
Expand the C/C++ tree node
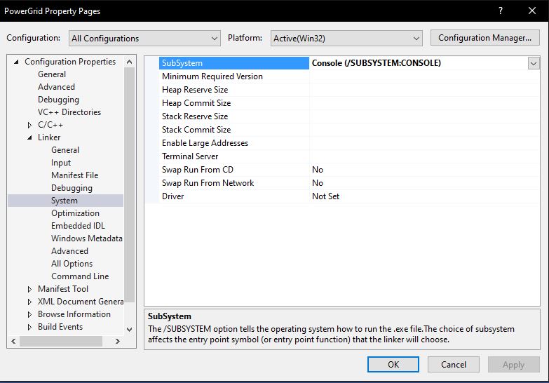tap(29, 125)
